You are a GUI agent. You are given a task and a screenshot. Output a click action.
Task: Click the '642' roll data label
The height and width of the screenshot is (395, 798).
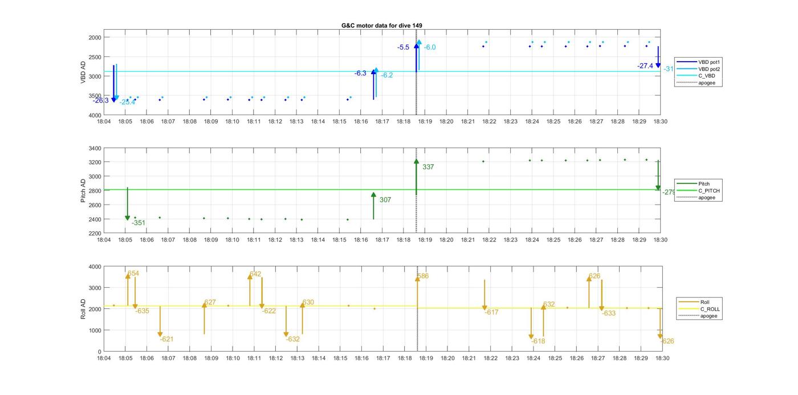[x=255, y=274]
